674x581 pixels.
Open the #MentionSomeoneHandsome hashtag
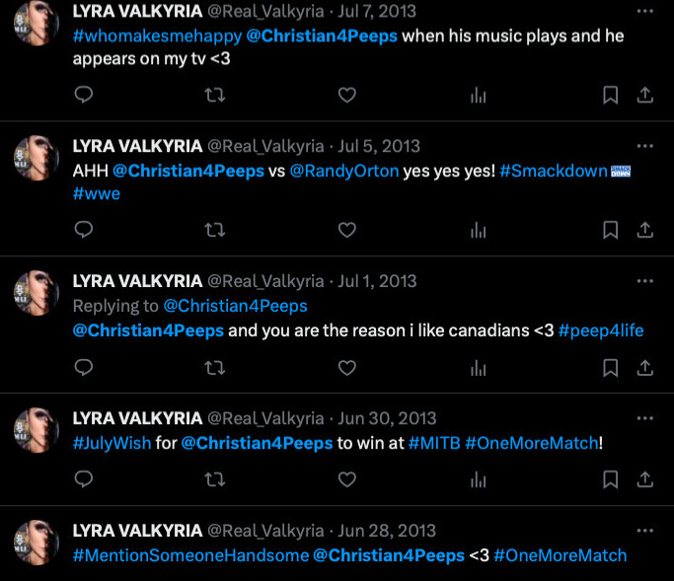[190, 555]
